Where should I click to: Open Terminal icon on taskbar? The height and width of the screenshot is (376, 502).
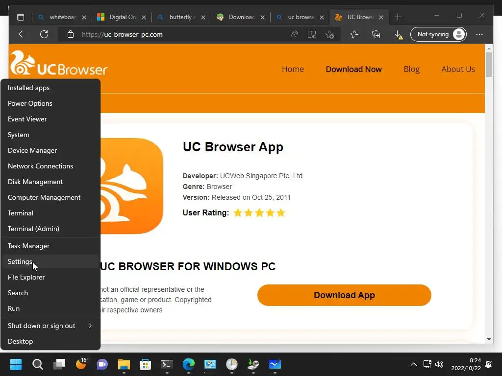(167, 364)
